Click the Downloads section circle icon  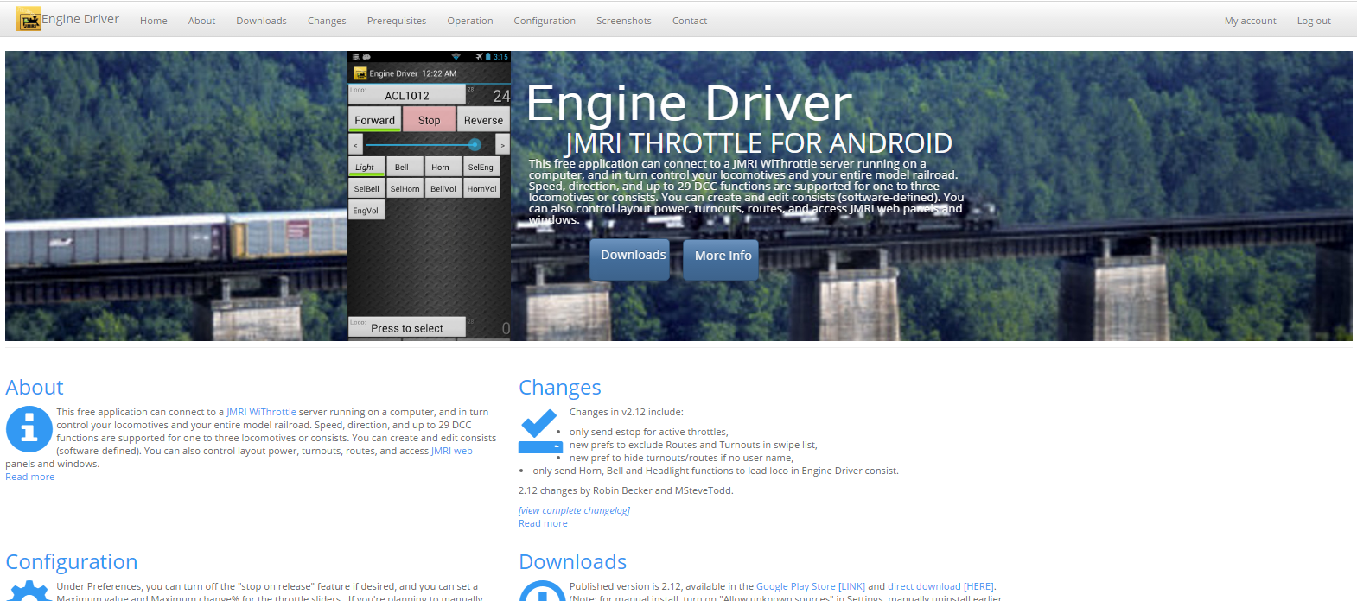tap(541, 591)
